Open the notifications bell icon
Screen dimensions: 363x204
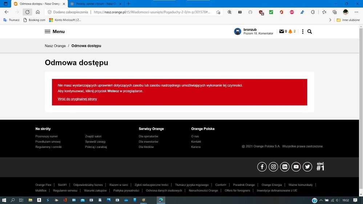pos(290,32)
